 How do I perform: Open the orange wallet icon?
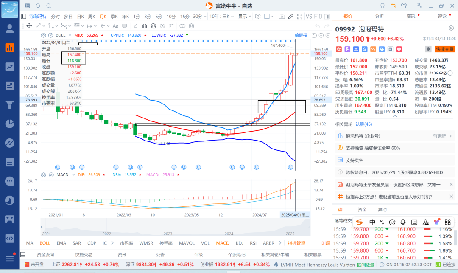click(x=393, y=6)
